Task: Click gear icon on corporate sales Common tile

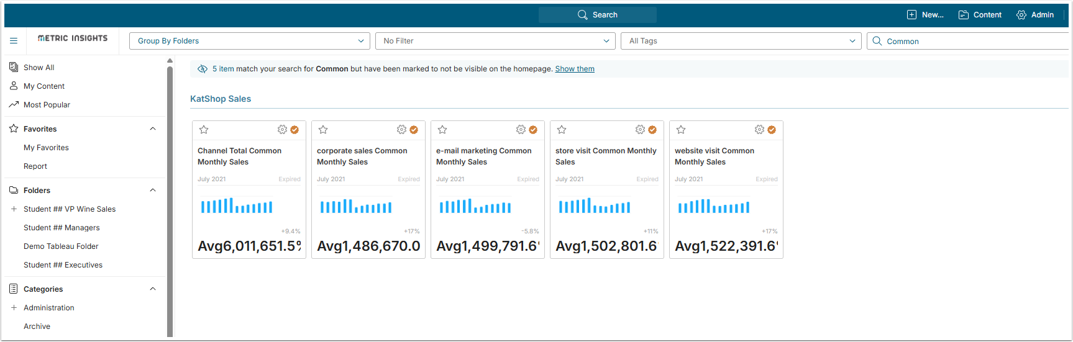Action: pyautogui.click(x=401, y=130)
